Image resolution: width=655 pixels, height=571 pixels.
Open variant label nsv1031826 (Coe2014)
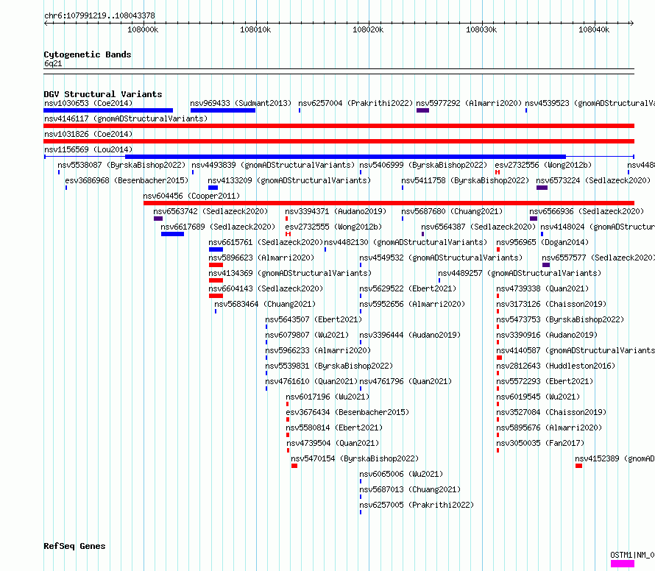[x=88, y=134]
